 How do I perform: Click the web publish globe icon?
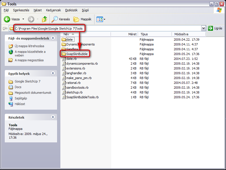tap(11, 52)
